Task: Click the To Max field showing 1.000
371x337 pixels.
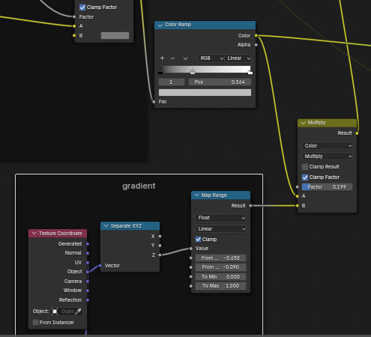Action: point(220,286)
